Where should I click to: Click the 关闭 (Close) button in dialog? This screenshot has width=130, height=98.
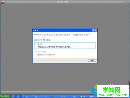pos(92,60)
